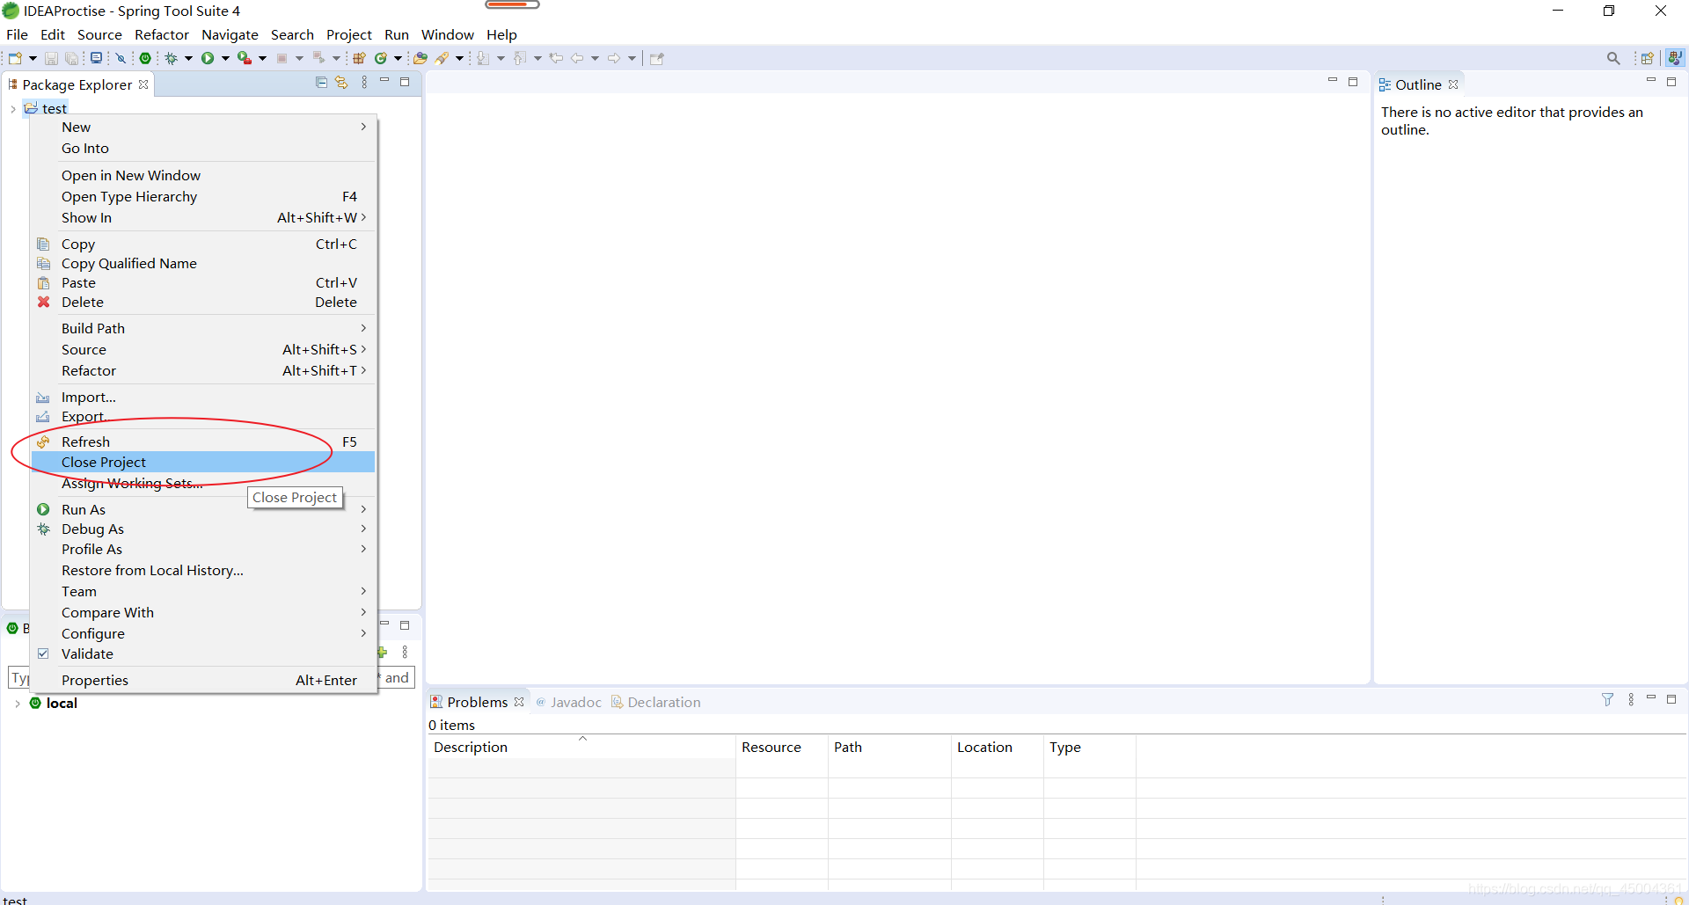Sort by Location column header

[x=997, y=747]
